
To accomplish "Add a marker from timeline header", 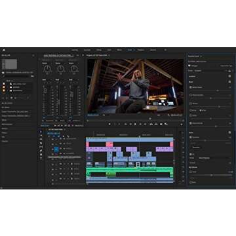I will [x=64, y=136].
